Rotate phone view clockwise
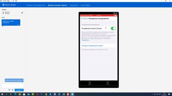This screenshot has width=172, height=96. pos(108,83)
